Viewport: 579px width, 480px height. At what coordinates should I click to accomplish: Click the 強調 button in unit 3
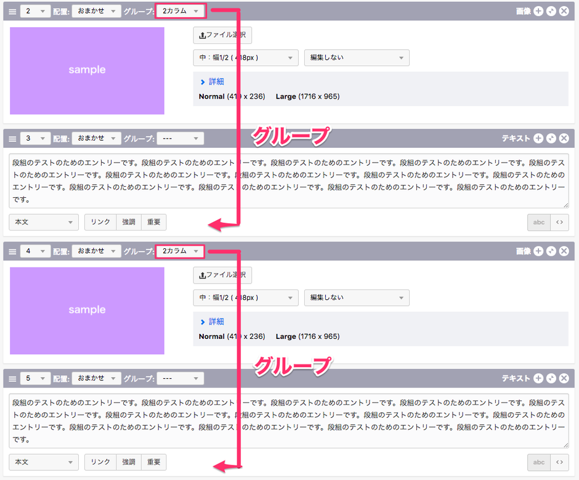(x=129, y=222)
